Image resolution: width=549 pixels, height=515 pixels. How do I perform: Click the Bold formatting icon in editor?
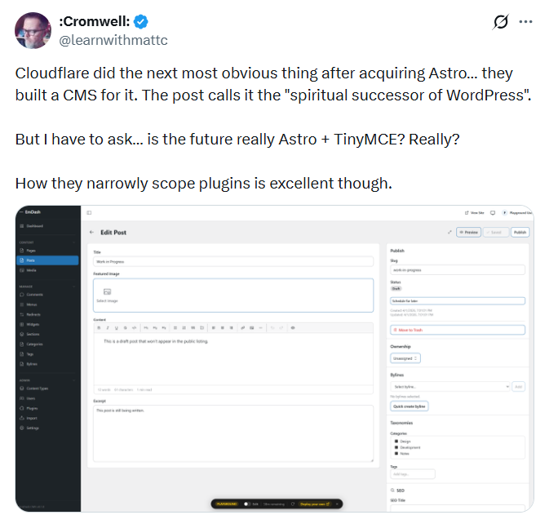(x=99, y=327)
